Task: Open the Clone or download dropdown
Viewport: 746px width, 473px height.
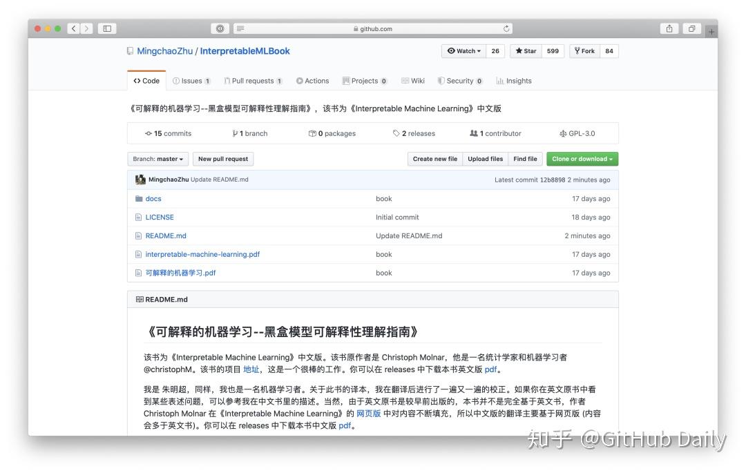Action: tap(582, 158)
